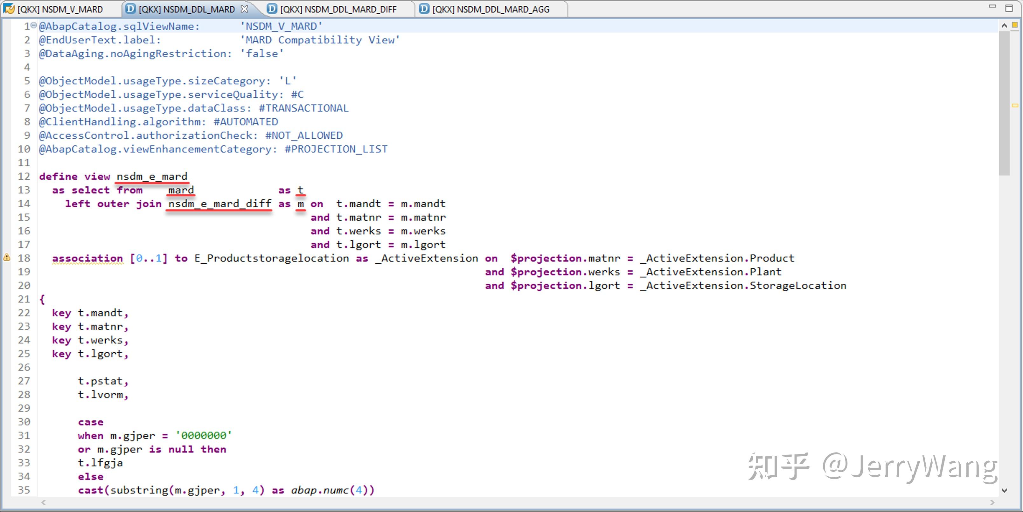Image resolution: width=1023 pixels, height=512 pixels.
Task: Switch to the NSDM_DDL_MARD_DIFF tab
Action: tap(338, 9)
